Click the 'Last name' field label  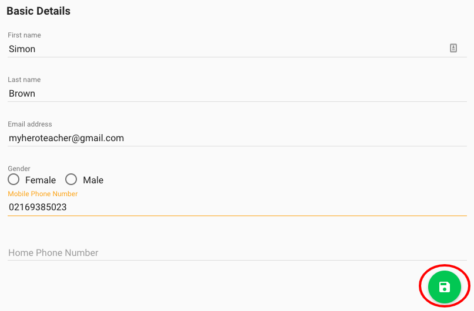click(24, 80)
